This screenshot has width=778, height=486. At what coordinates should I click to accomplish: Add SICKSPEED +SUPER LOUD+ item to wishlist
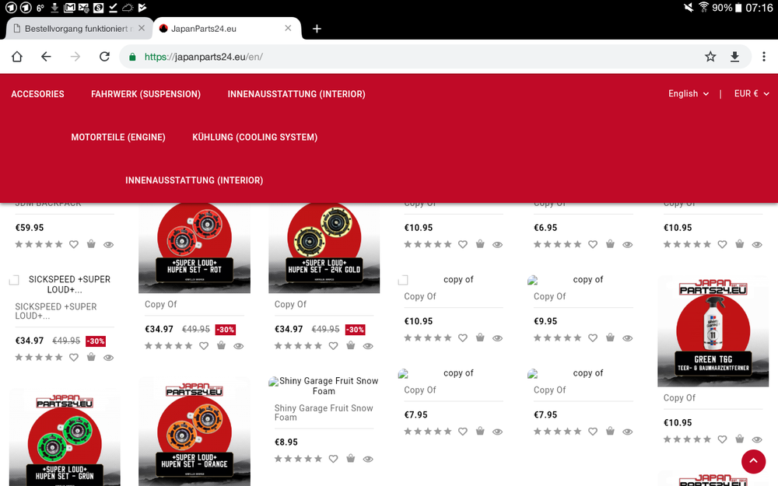click(74, 358)
